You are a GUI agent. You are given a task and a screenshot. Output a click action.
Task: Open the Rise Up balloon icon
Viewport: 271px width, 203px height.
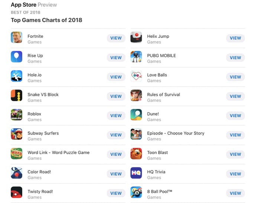coord(16,57)
